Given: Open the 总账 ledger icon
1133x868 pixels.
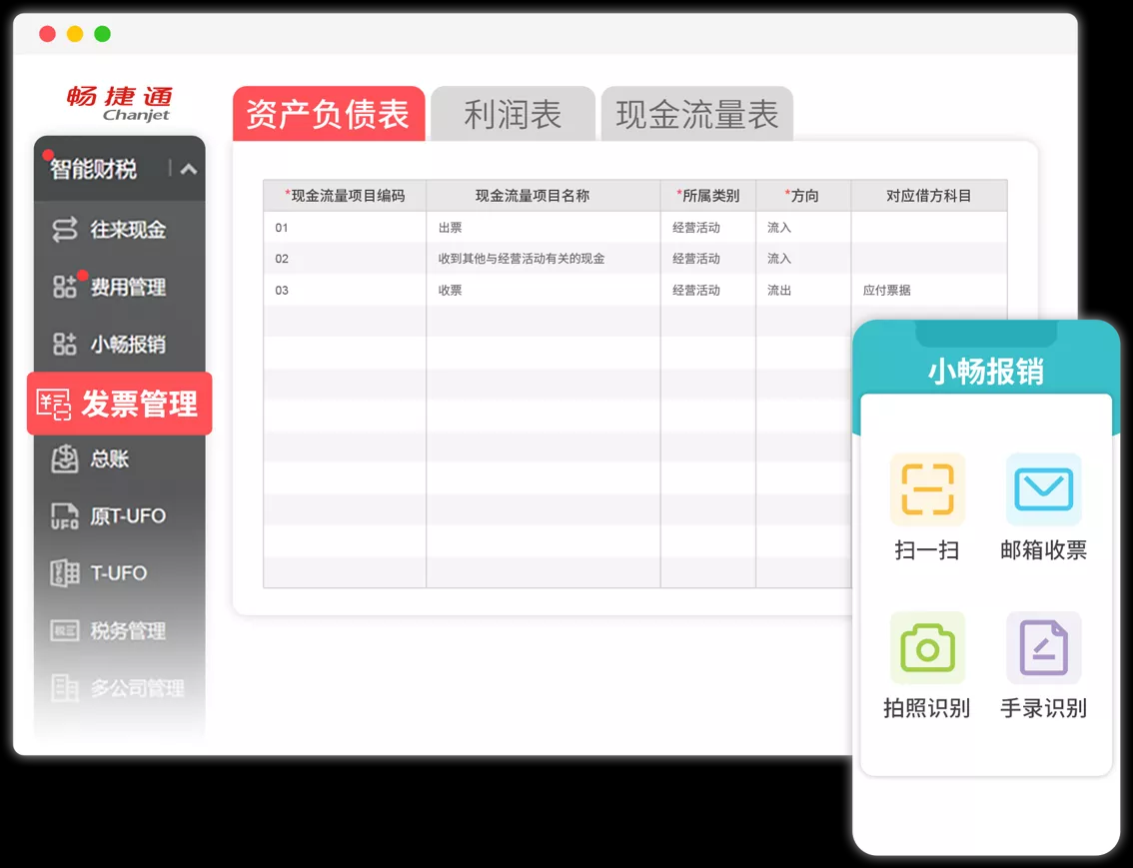Looking at the screenshot, I should click(64, 459).
